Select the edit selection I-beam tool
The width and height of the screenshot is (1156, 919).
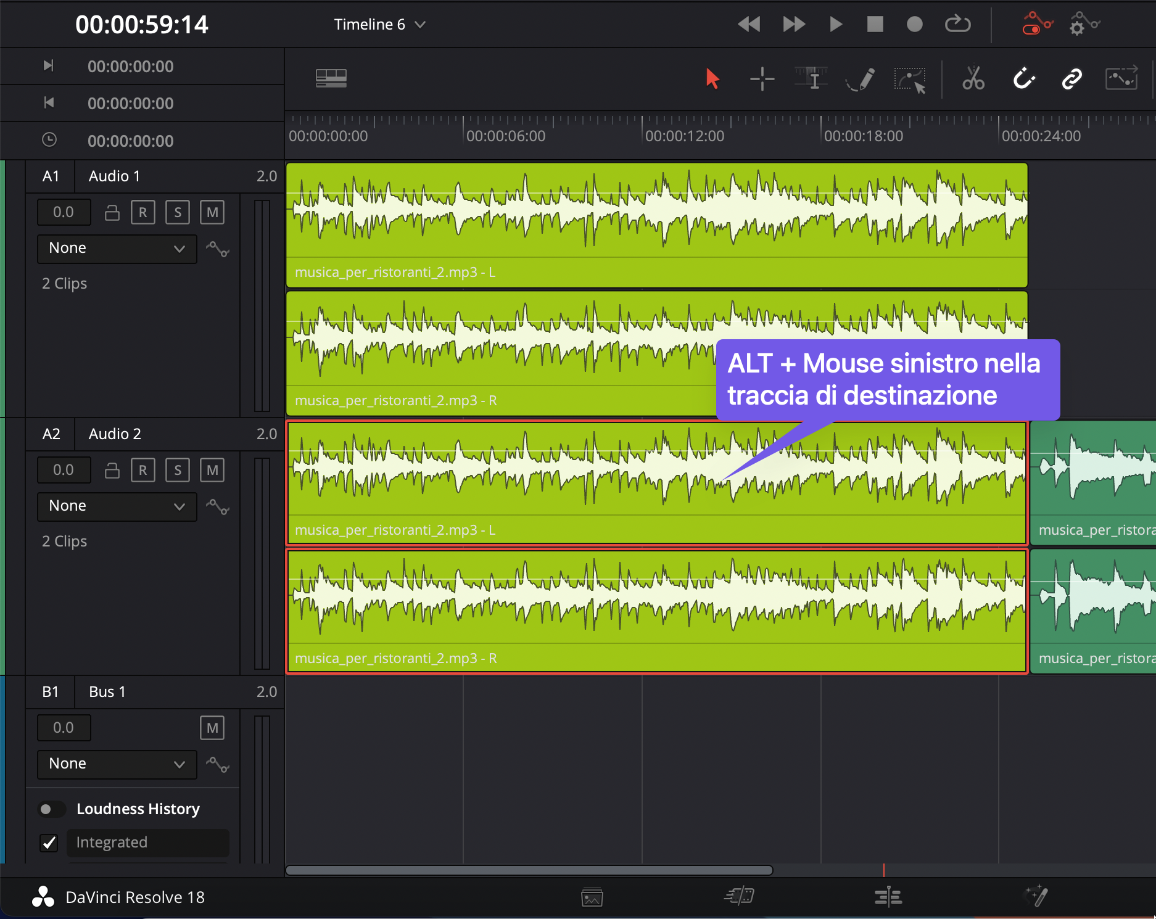point(813,79)
